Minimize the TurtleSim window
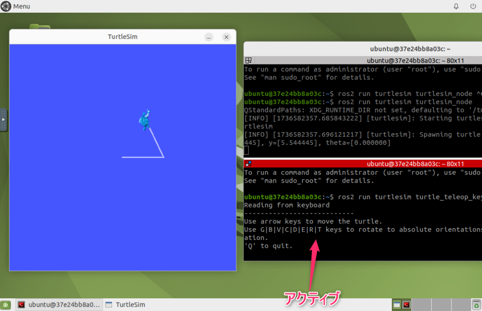Screen dimensions: 482x311 pos(209,37)
